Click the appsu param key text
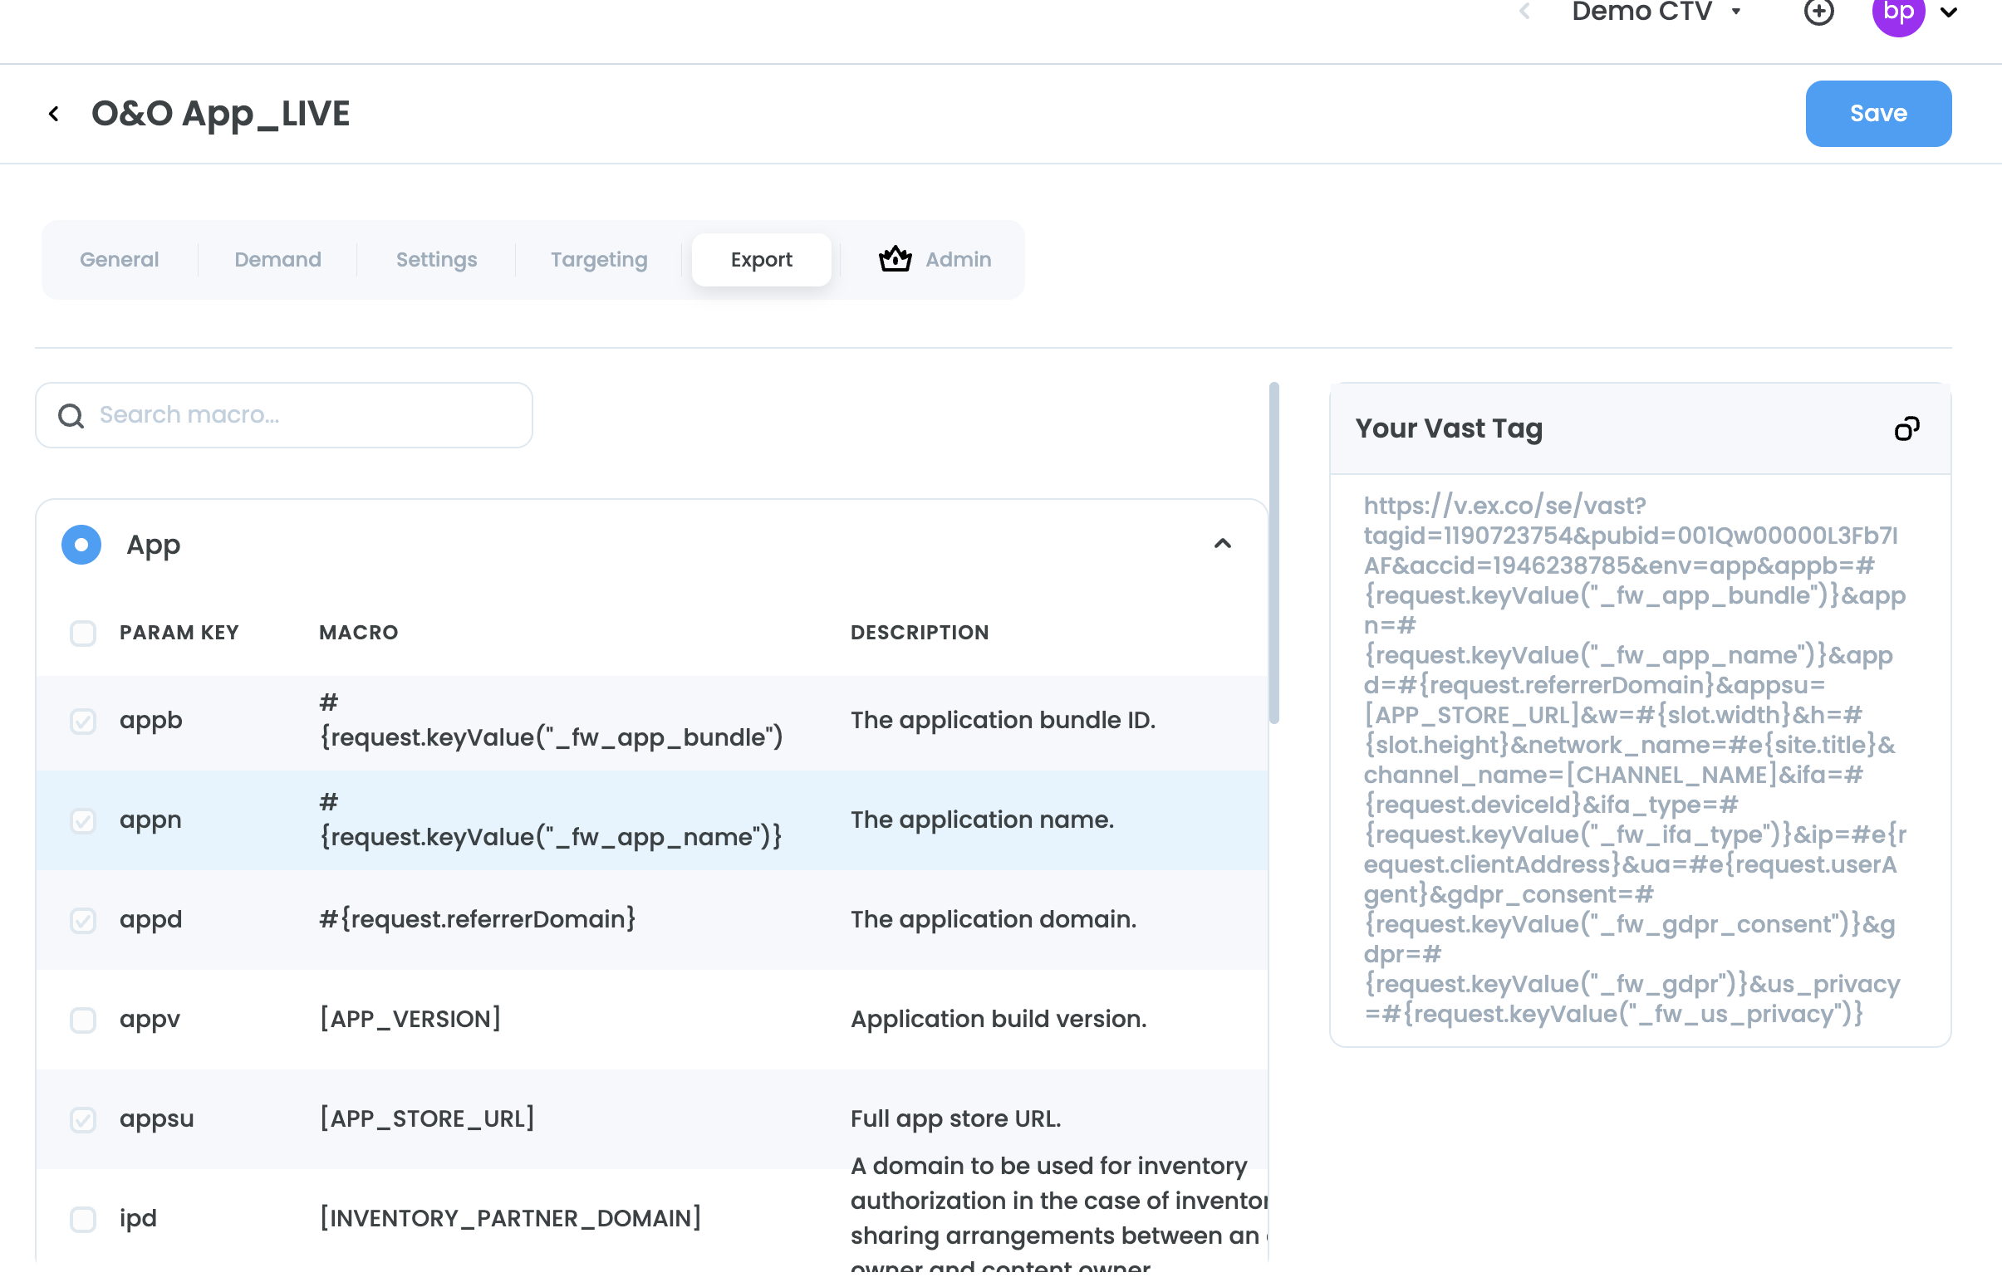This screenshot has width=2002, height=1287. pyautogui.click(x=156, y=1119)
